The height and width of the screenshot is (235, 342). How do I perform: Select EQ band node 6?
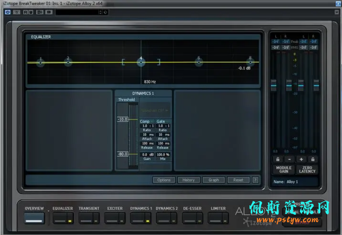(x=199, y=62)
